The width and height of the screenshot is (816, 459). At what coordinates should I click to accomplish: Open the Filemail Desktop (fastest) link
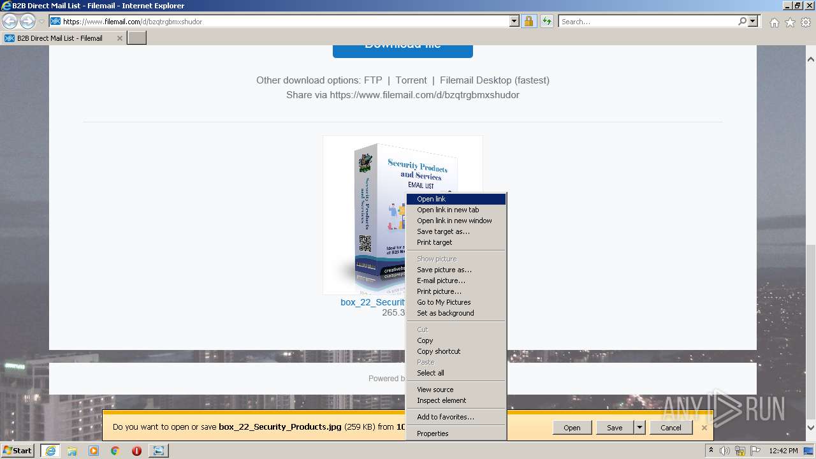pyautogui.click(x=495, y=80)
